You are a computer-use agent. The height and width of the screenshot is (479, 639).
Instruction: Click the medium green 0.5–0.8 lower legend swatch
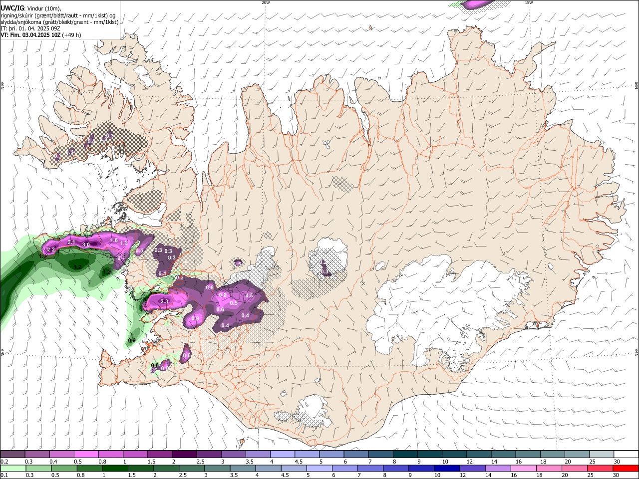[x=64, y=469]
